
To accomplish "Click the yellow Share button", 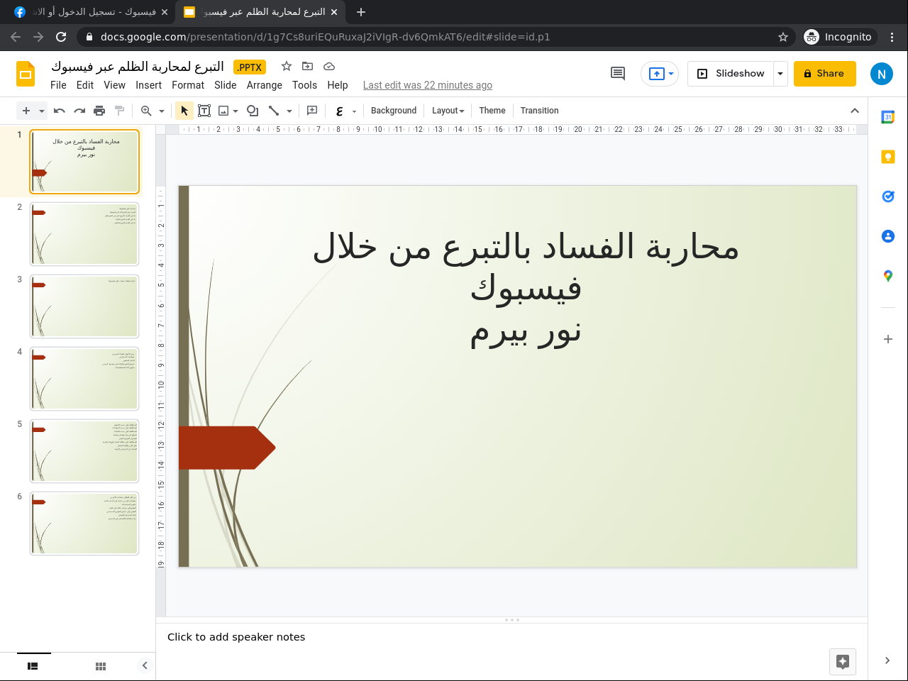I will (824, 74).
